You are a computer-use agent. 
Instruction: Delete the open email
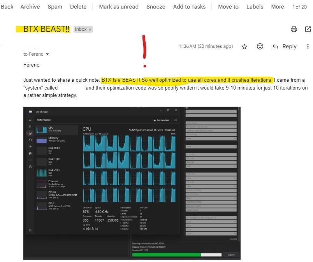click(x=78, y=7)
